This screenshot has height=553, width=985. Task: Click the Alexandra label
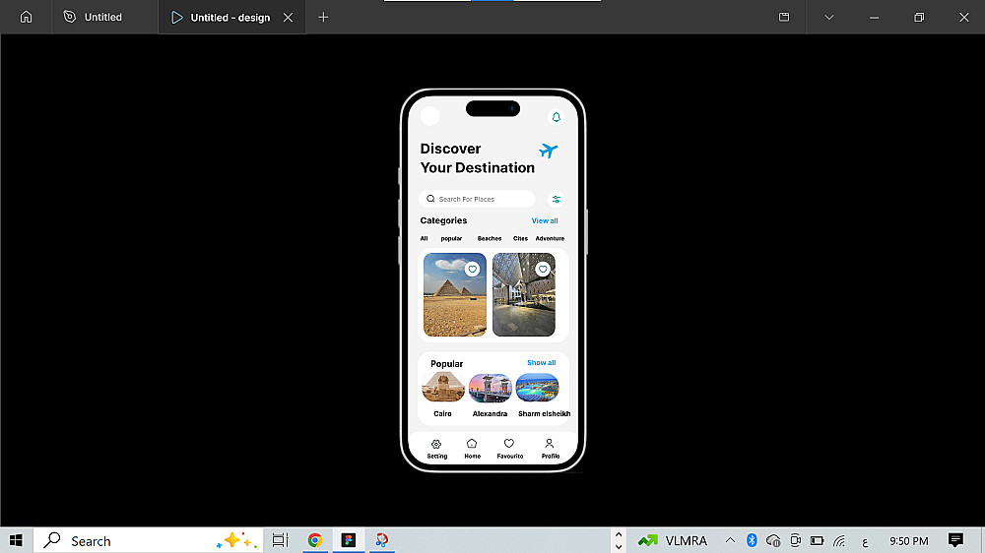click(490, 413)
